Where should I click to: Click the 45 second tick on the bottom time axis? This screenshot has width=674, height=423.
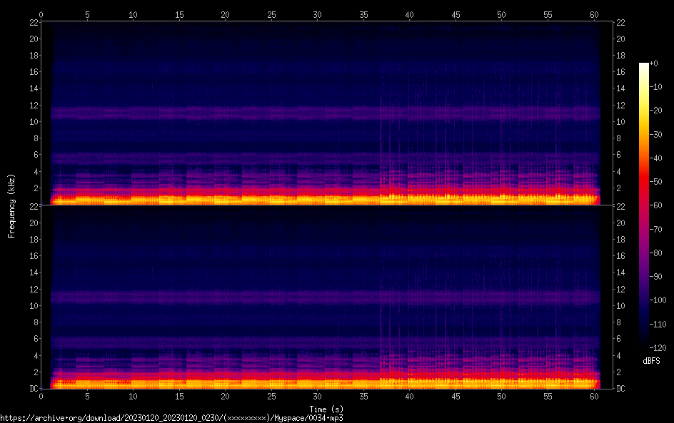point(456,395)
